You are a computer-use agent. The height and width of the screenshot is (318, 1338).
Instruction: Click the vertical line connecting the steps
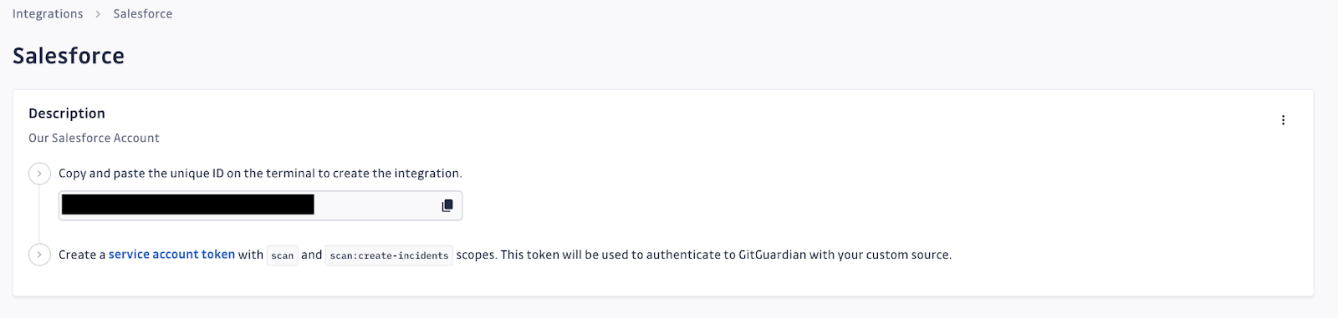tap(39, 215)
